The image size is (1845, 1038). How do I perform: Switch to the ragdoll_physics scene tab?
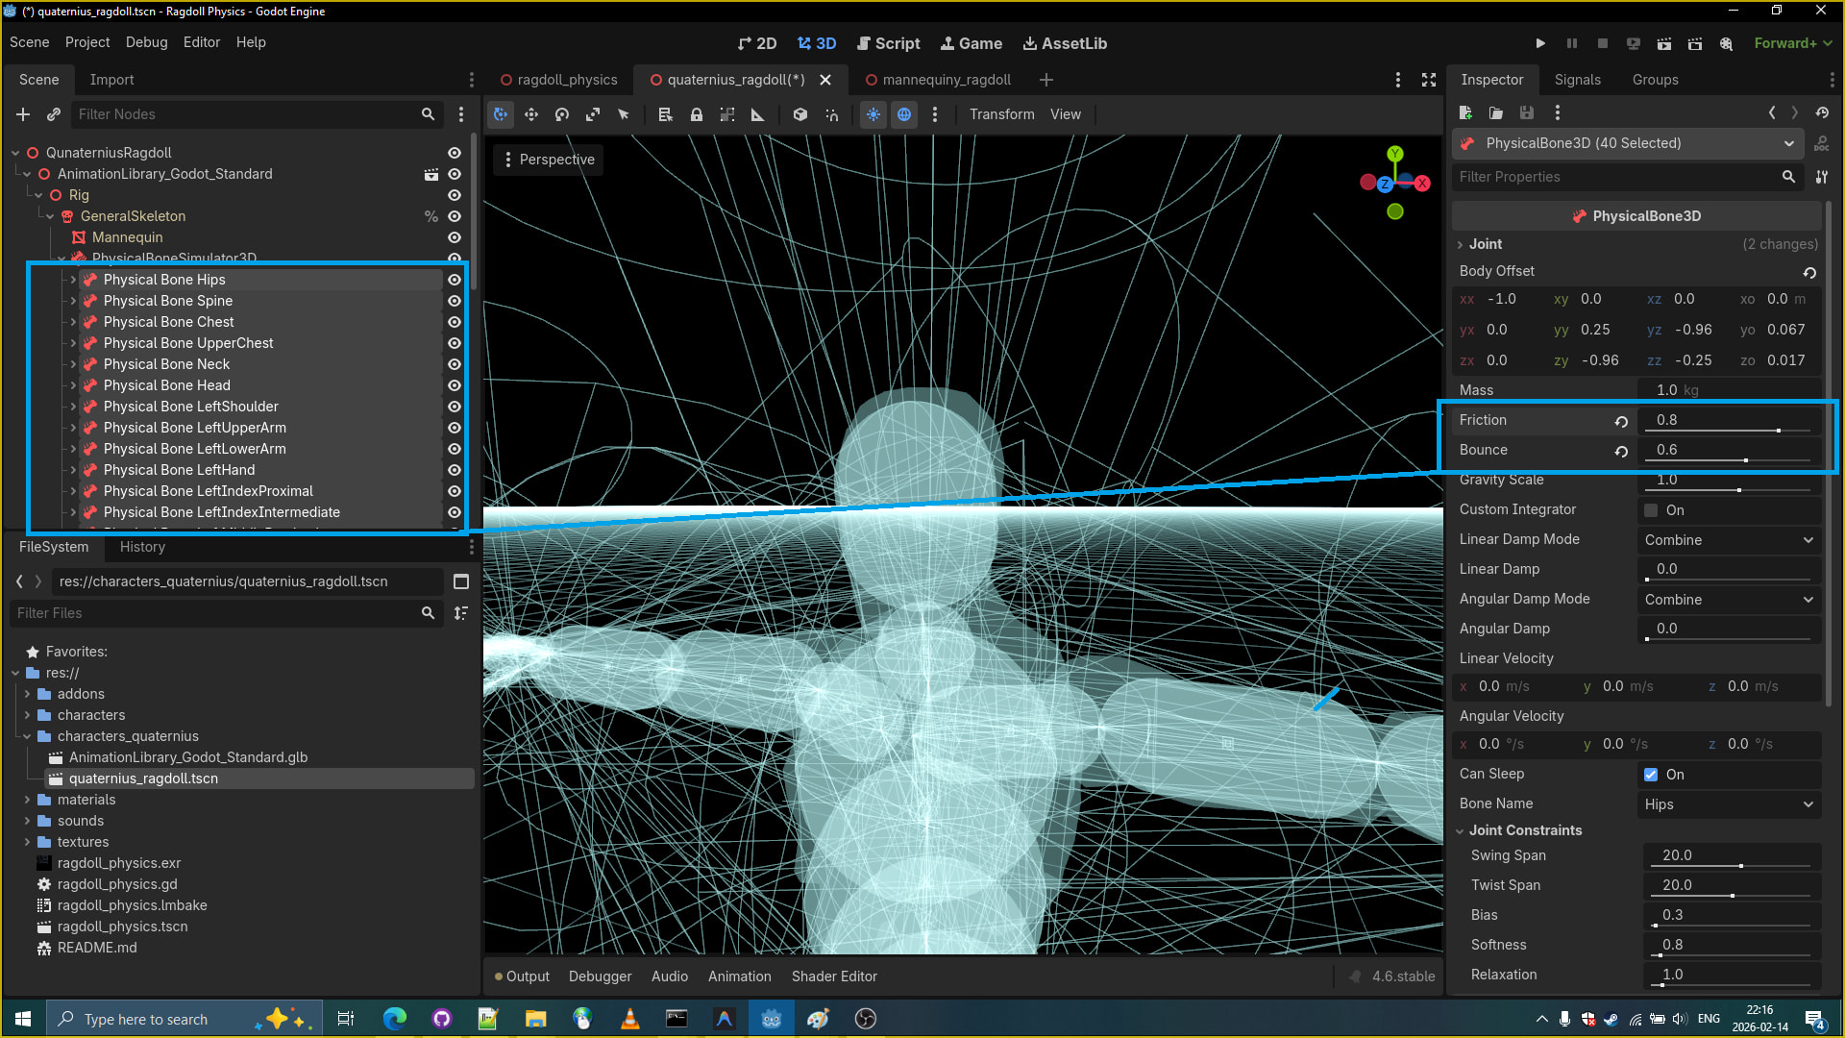coord(567,80)
